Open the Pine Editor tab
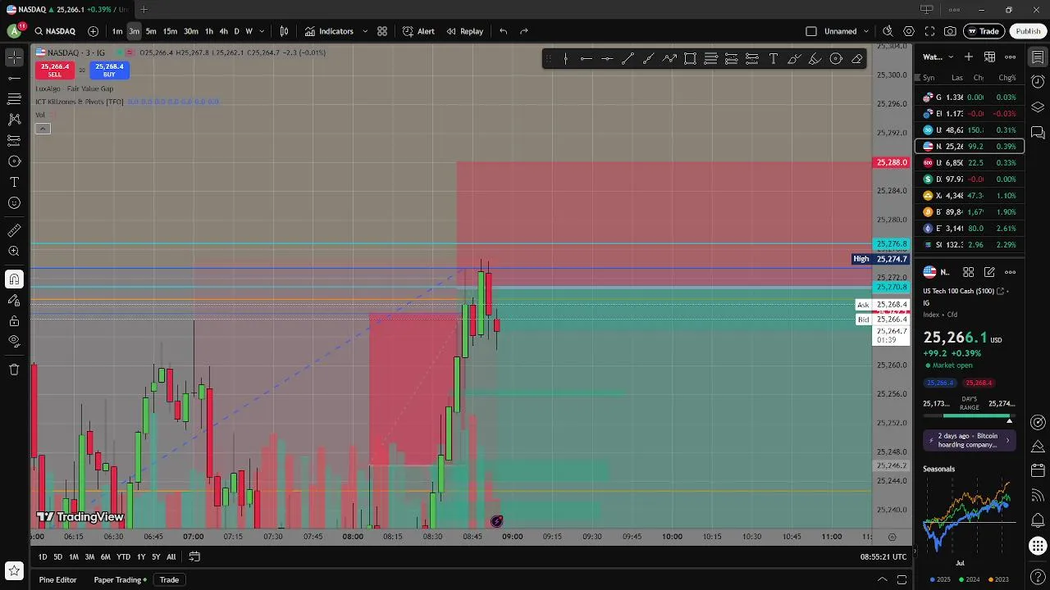1050x590 pixels. 57,580
